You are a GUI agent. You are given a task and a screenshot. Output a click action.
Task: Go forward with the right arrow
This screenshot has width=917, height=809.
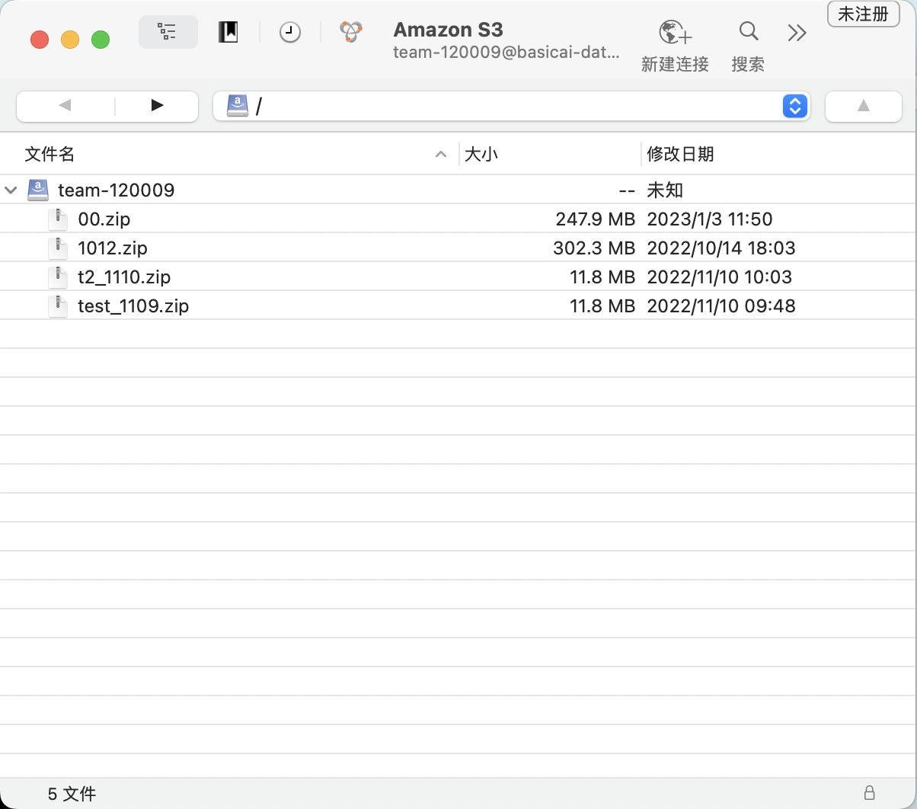(x=157, y=106)
